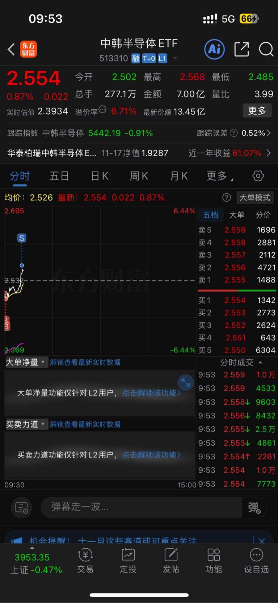Open chart settings gear icon
The image size is (278, 603).
click(258, 176)
